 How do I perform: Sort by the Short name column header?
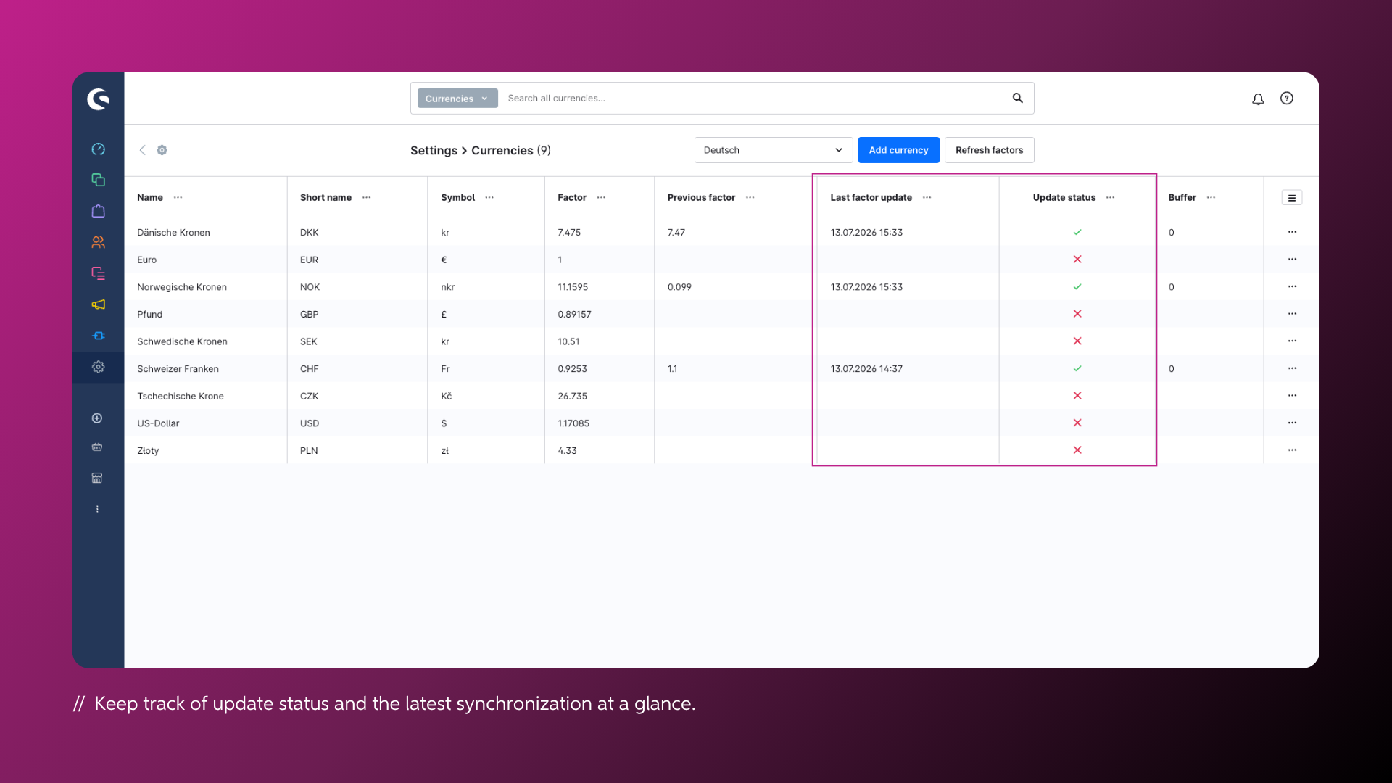326,197
